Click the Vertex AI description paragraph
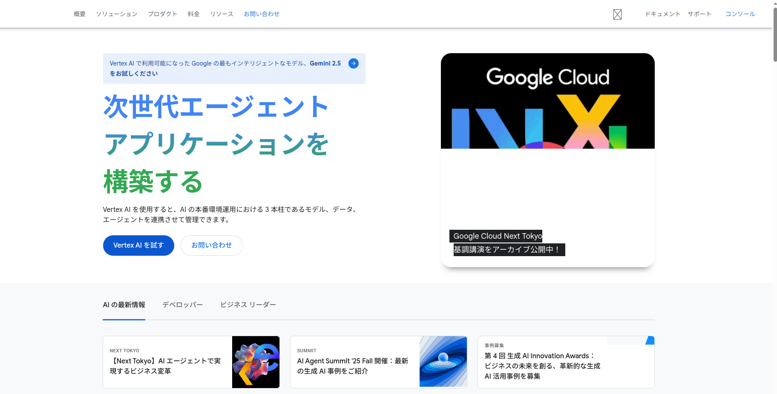This screenshot has height=394, width=777. [230, 214]
